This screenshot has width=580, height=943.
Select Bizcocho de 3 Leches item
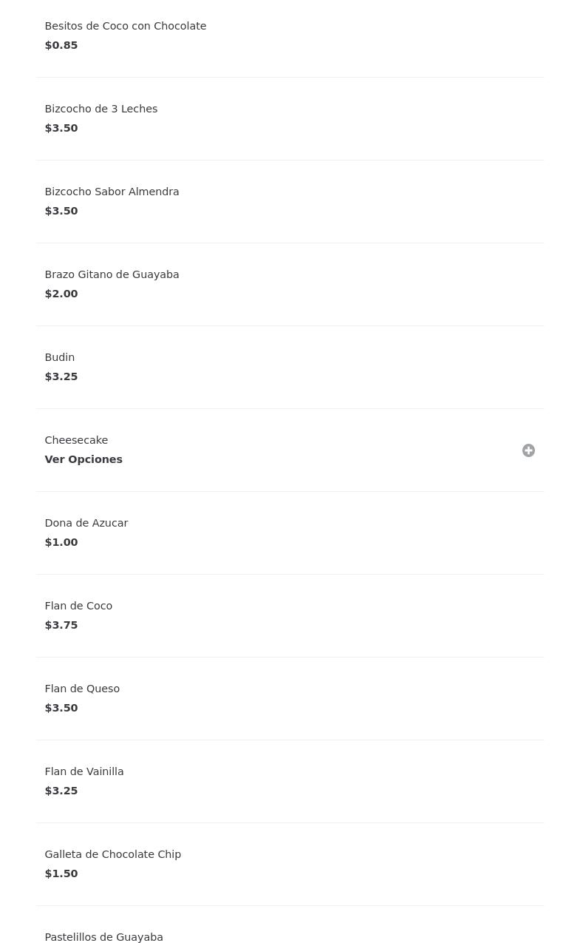(290, 118)
